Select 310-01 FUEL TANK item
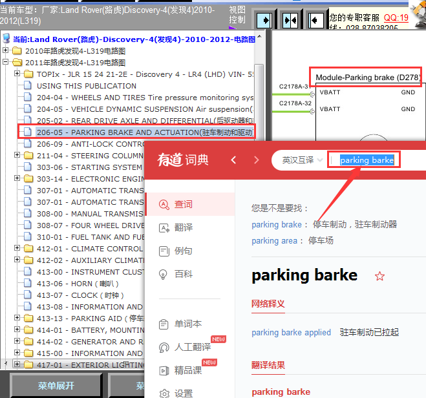Image resolution: width=426 pixels, height=398 pixels. point(91,237)
